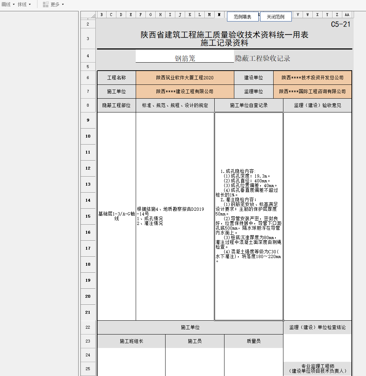
Task: Click project name cell 陕西筑业软件大厦工程2020
Action: pyautogui.click(x=185, y=78)
